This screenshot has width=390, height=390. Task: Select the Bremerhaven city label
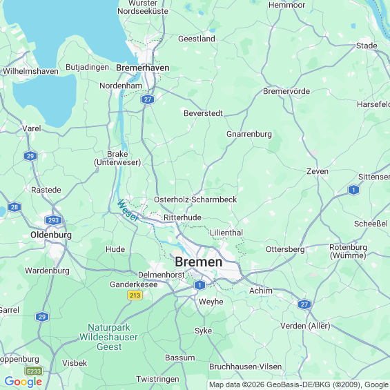[x=143, y=68]
